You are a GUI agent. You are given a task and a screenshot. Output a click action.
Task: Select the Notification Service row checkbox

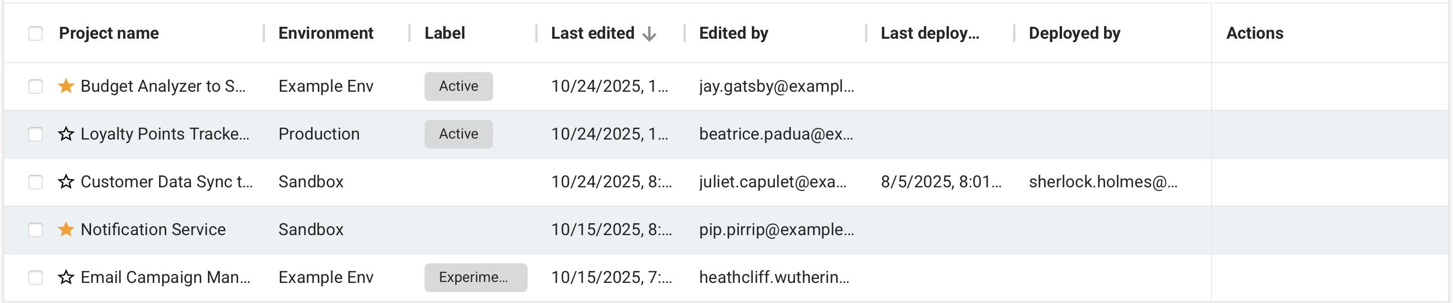tap(35, 229)
